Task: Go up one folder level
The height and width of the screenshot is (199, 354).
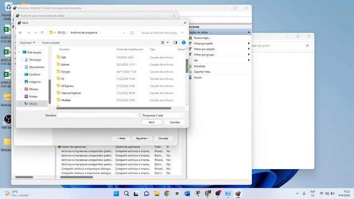Action: click(42, 33)
